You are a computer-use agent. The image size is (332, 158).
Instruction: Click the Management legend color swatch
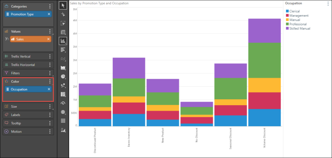click(287, 16)
